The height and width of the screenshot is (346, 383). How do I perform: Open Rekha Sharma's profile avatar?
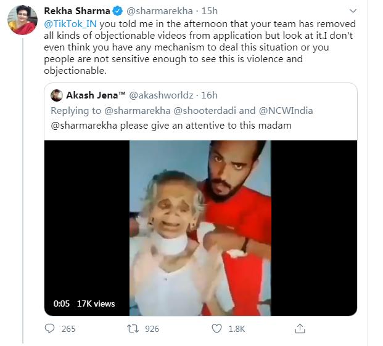23,20
